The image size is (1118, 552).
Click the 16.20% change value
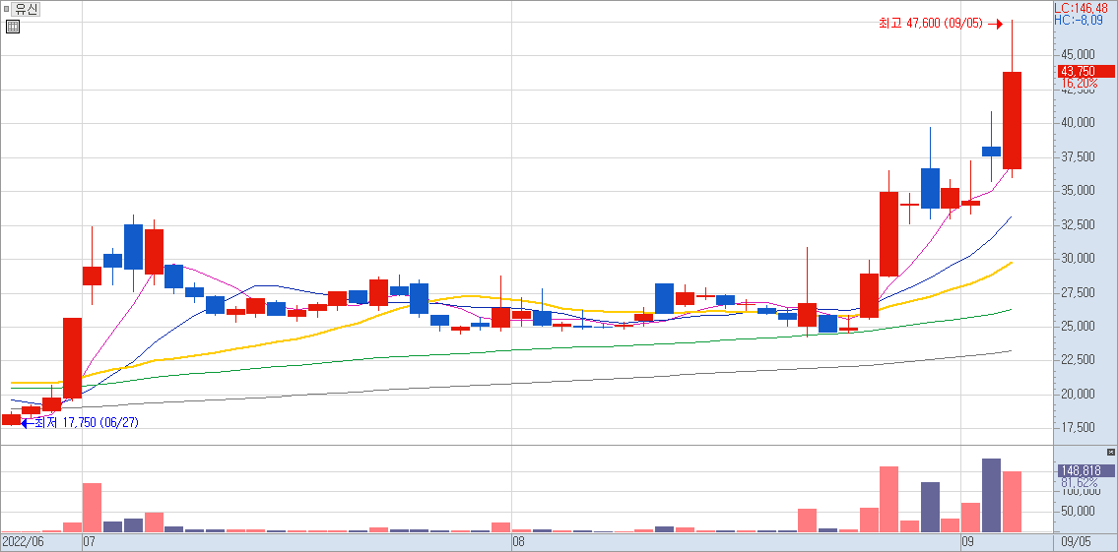1080,84
